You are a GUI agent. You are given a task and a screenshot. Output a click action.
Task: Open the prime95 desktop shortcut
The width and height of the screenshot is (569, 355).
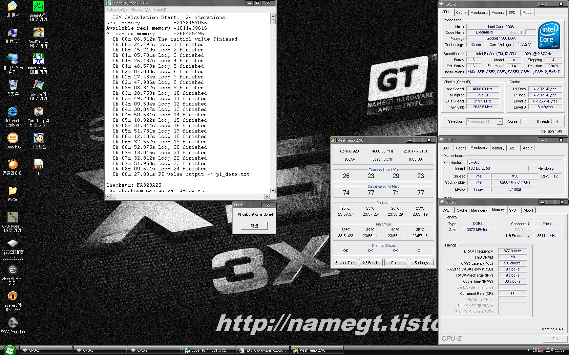38,11
